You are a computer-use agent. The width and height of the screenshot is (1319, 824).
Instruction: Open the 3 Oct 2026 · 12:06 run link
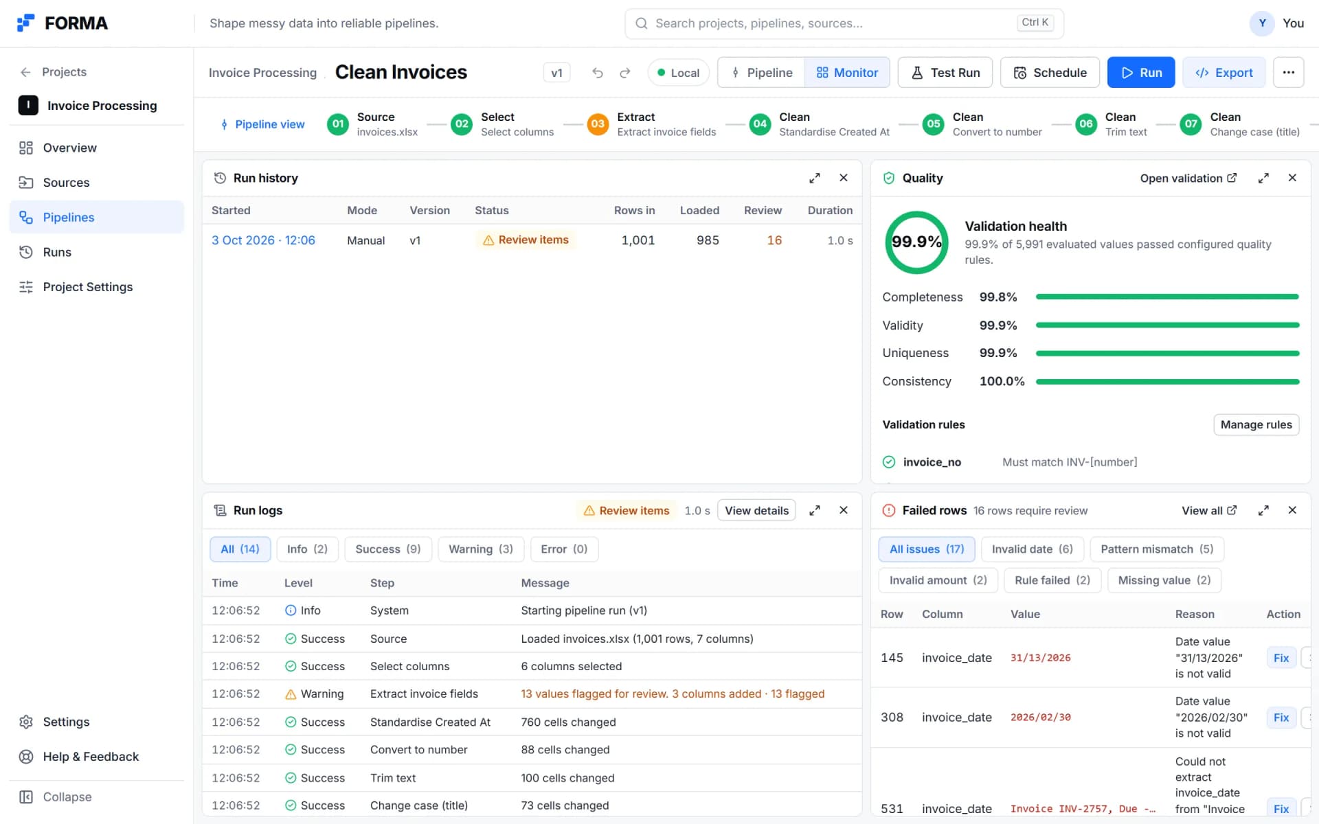pos(263,240)
